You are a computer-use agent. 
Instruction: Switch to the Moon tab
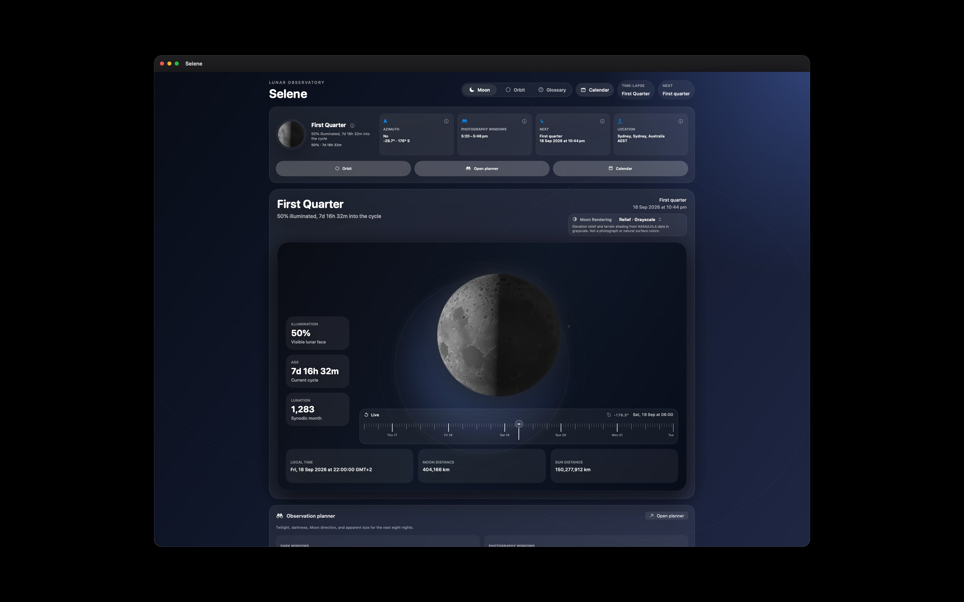[x=480, y=90]
